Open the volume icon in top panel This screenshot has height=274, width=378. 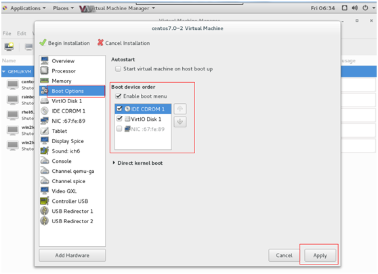(354, 8)
